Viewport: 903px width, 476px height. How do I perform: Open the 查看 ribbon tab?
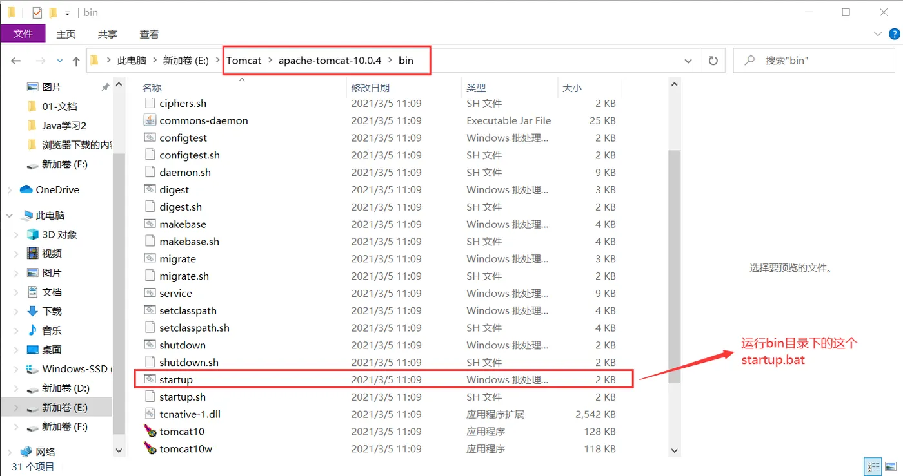pyautogui.click(x=149, y=34)
